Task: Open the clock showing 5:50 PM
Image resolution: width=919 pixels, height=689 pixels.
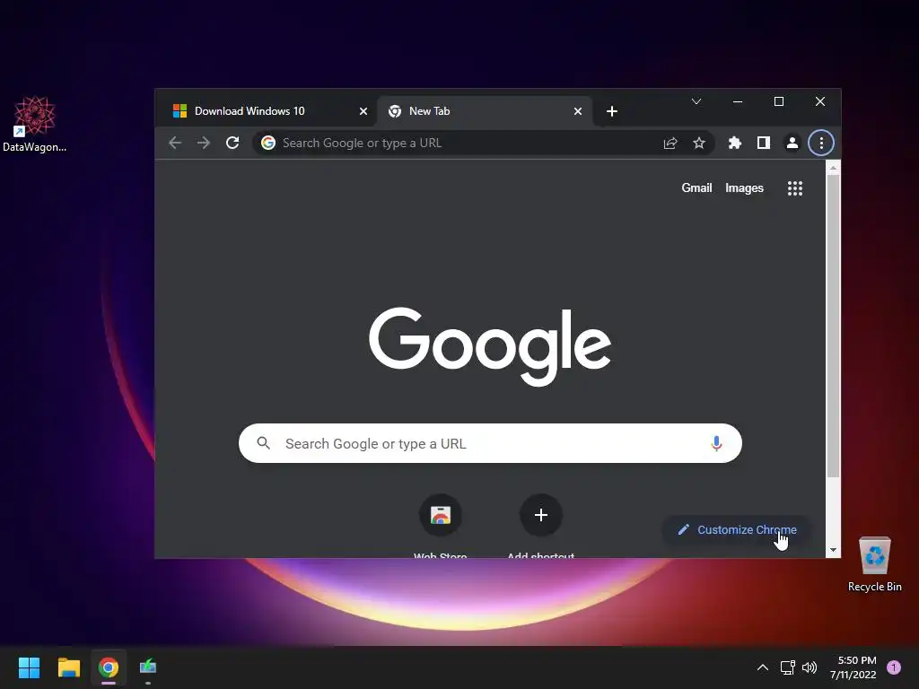Action: pos(853,667)
